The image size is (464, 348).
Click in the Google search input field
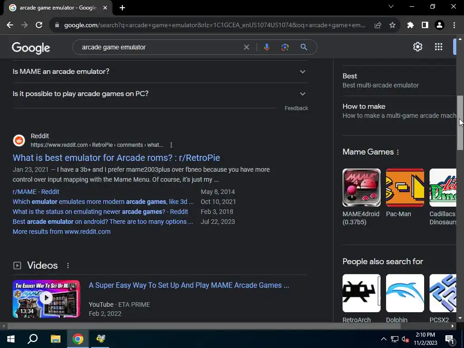pyautogui.click(x=160, y=47)
